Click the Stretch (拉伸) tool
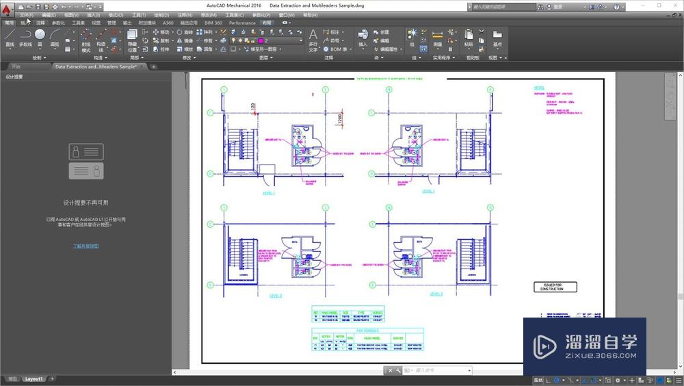 click(x=161, y=49)
